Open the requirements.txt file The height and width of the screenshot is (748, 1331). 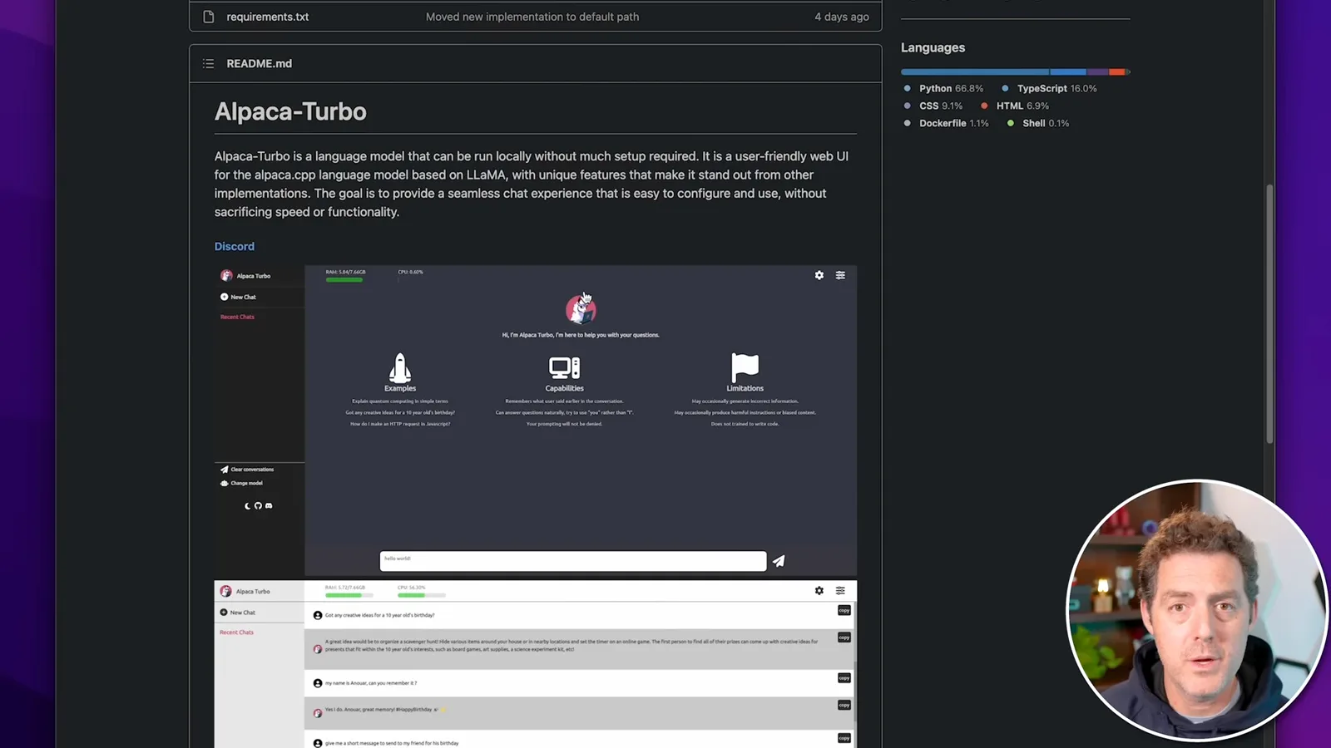click(267, 17)
